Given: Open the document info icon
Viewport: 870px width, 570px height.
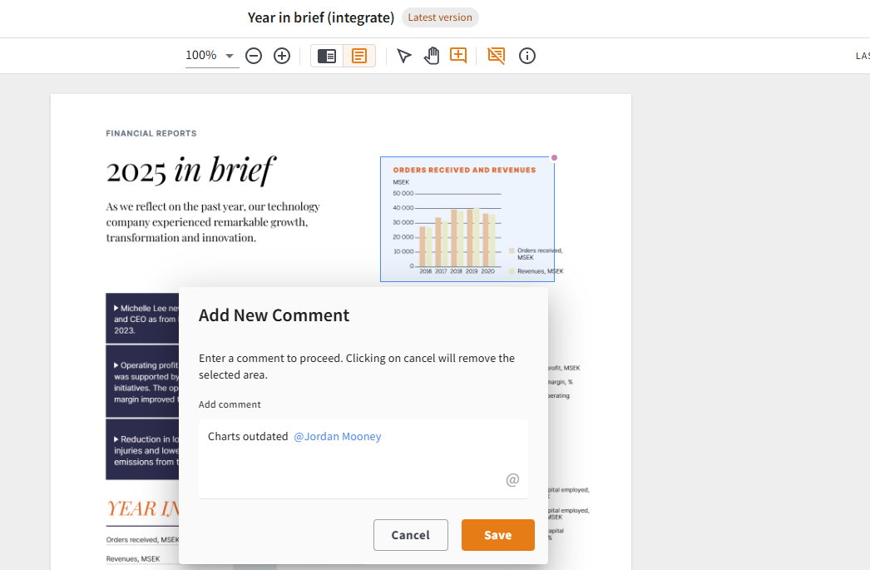Looking at the screenshot, I should pos(527,56).
